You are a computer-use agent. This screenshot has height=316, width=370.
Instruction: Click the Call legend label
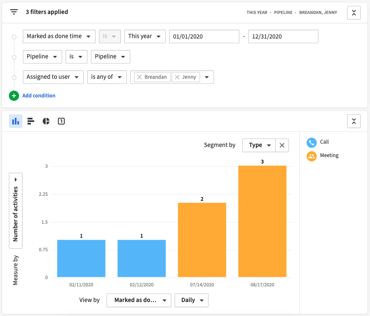click(324, 142)
